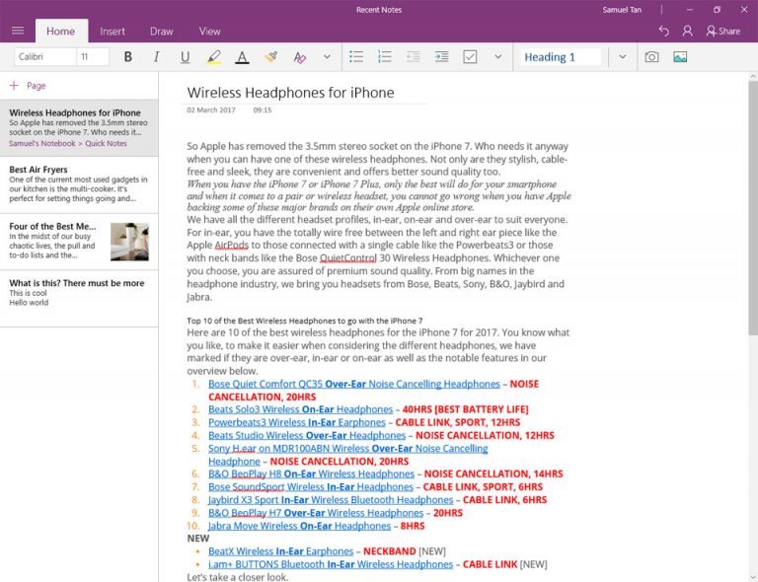
Task: Click the font size 11 box
Action: point(93,57)
